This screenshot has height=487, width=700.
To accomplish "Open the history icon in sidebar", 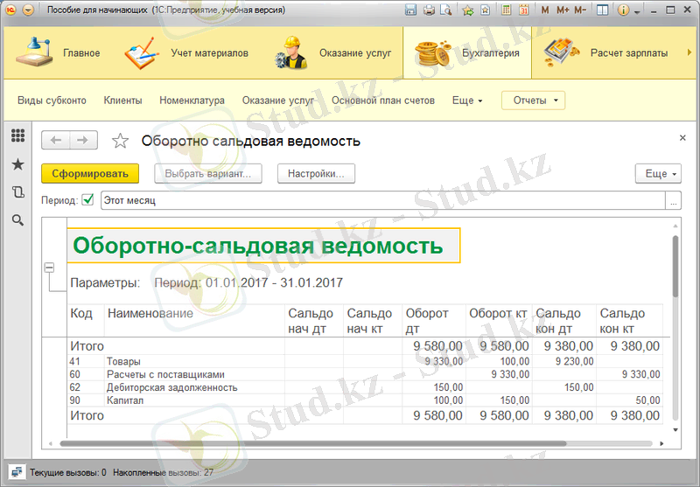I will point(17,192).
